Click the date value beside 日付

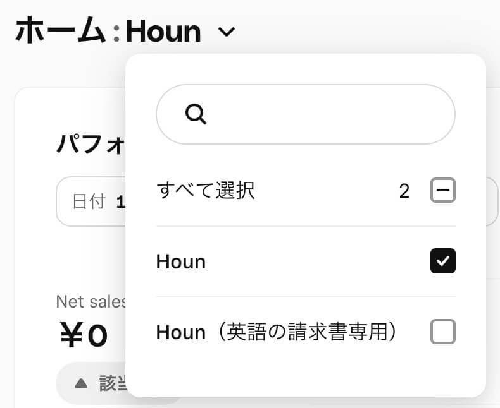pos(120,202)
